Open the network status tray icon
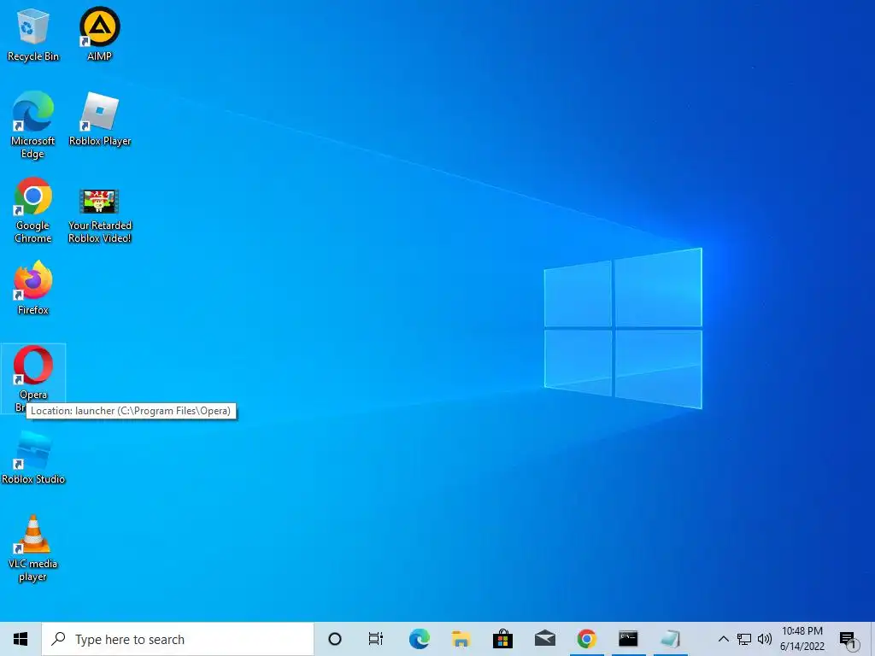Viewport: 875px width, 656px height. [x=744, y=639]
